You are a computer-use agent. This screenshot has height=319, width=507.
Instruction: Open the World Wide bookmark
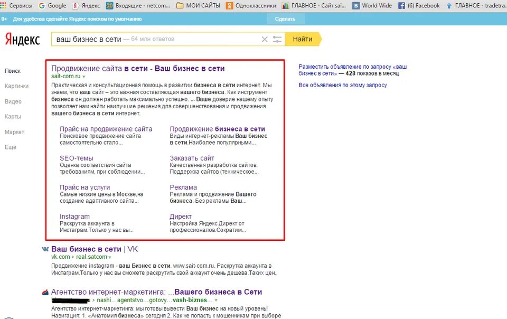372,5
